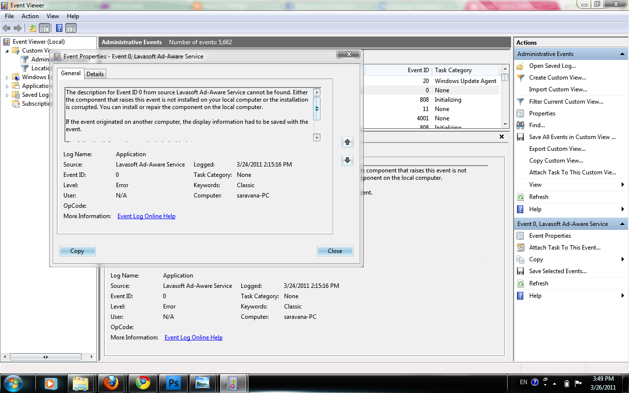Image resolution: width=629 pixels, height=393 pixels.
Task: Open Photoshop from the taskbar
Action: point(173,382)
